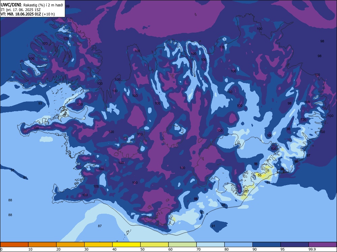Click the pale green 60–70 legend swatch
The image size is (337, 252).
pos(182,245)
